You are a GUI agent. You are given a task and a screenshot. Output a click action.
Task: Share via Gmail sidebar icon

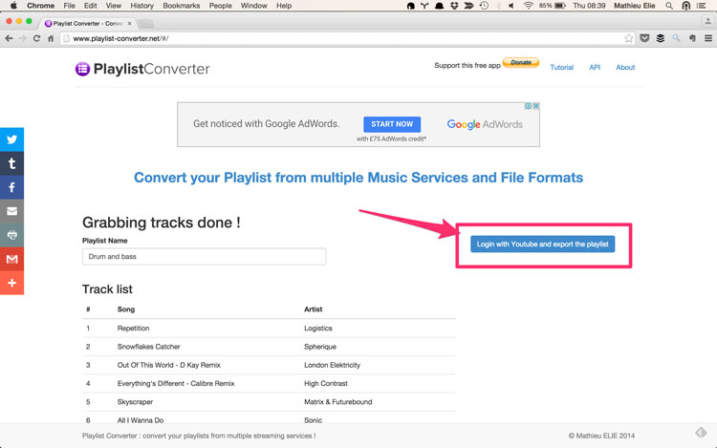tap(11, 259)
